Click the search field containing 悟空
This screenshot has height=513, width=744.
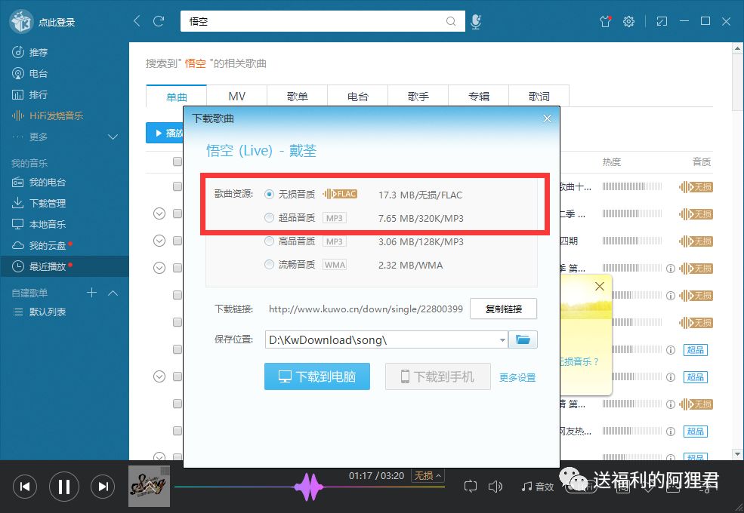pyautogui.click(x=323, y=21)
